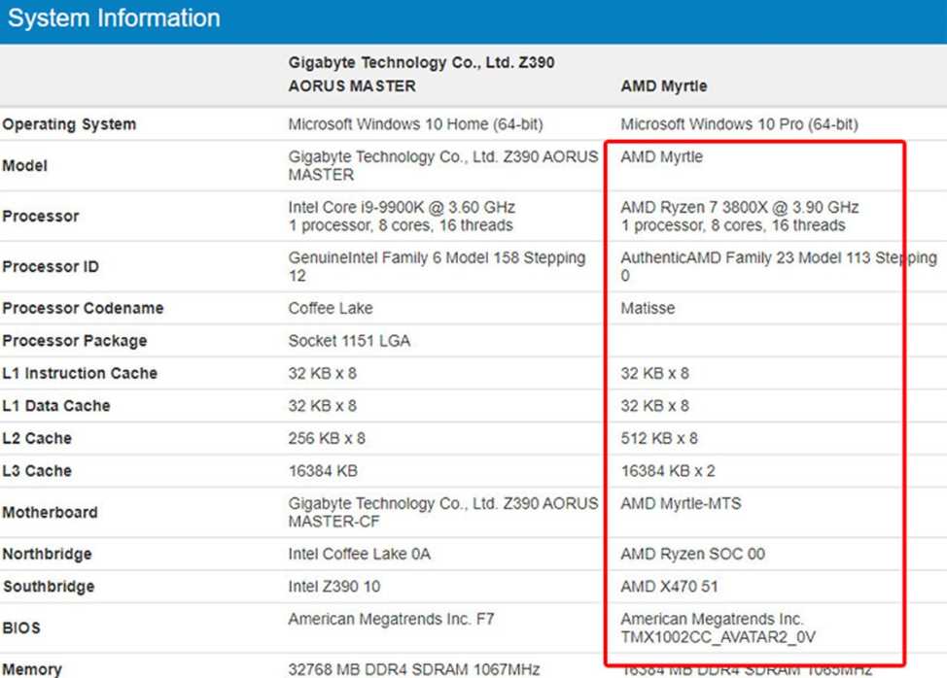
Task: Click the "L2 Cache" row label
Action: 37,438
